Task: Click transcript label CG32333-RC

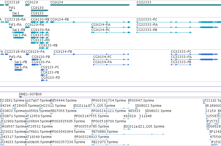Action: 147,19
